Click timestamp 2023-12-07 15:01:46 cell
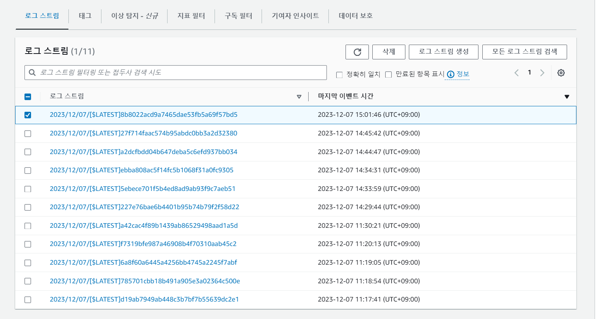This screenshot has width=597, height=319. 369,115
